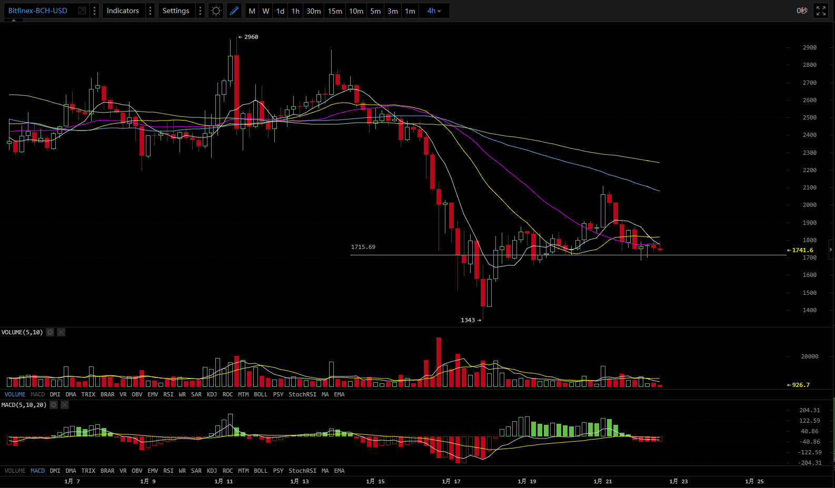The width and height of the screenshot is (835, 488).
Task: Select the pencil drawing tool
Action: (x=234, y=11)
